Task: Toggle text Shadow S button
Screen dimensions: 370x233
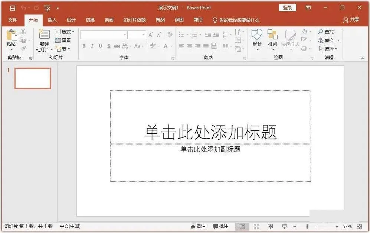Action: pyautogui.click(x=108, y=46)
